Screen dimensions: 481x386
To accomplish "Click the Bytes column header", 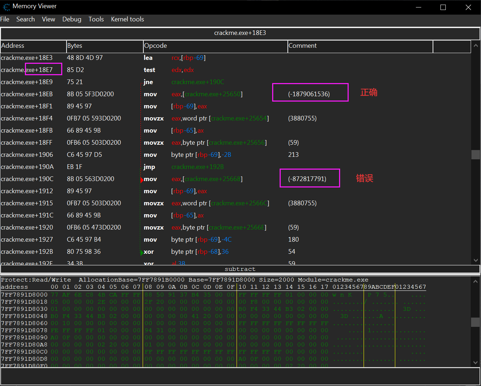I will point(105,46).
